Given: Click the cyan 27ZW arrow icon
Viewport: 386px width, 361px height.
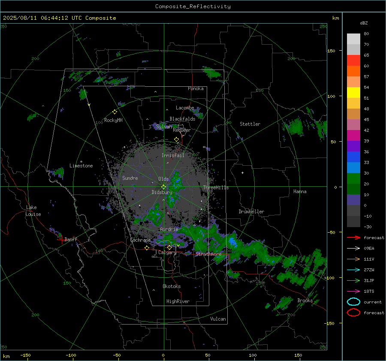Looking at the screenshot, I should tap(353, 270).
